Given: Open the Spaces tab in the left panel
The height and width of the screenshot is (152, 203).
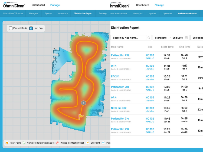Looking at the screenshot, I should click(x=48, y=13).
